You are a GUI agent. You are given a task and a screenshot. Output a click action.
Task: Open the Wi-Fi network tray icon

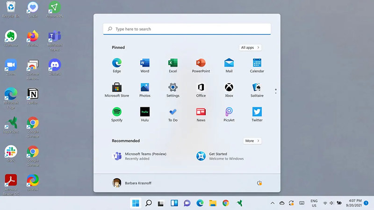click(325, 203)
